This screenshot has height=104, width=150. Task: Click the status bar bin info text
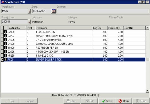pyautogui.click(x=75, y=95)
